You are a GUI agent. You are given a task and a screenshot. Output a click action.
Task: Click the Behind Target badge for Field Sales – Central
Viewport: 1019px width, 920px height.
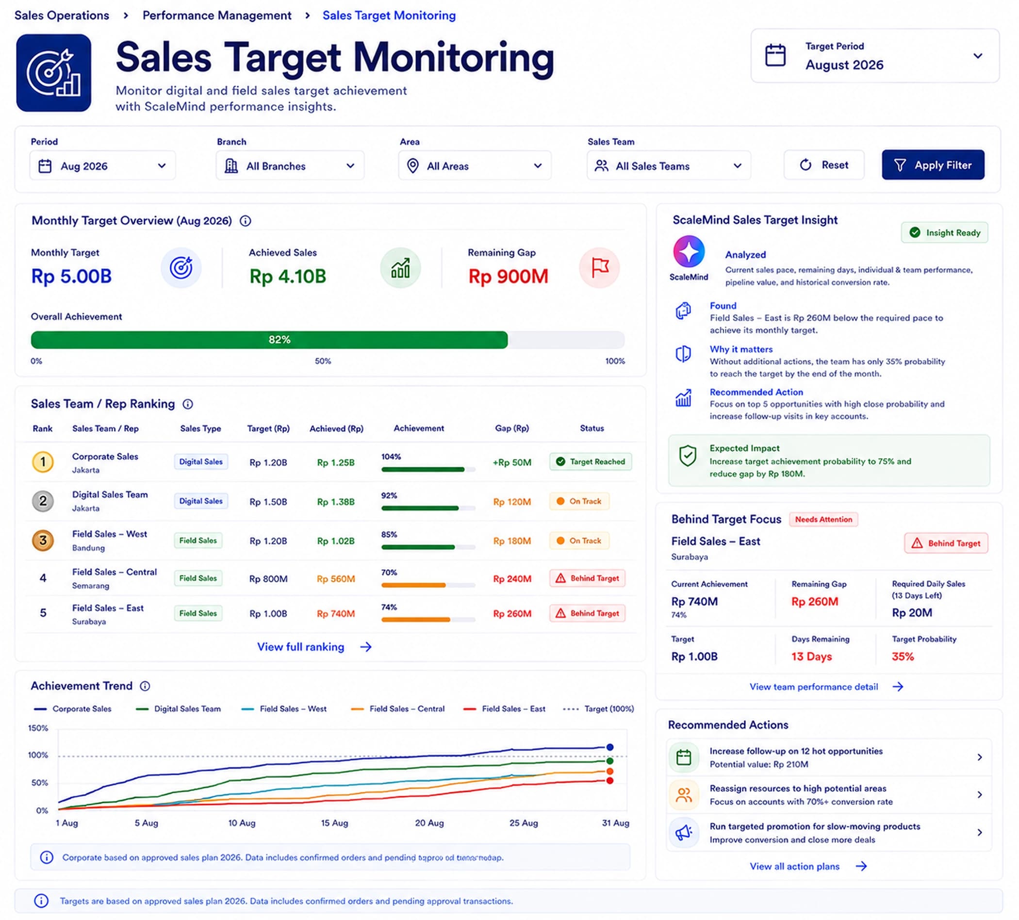tap(587, 578)
